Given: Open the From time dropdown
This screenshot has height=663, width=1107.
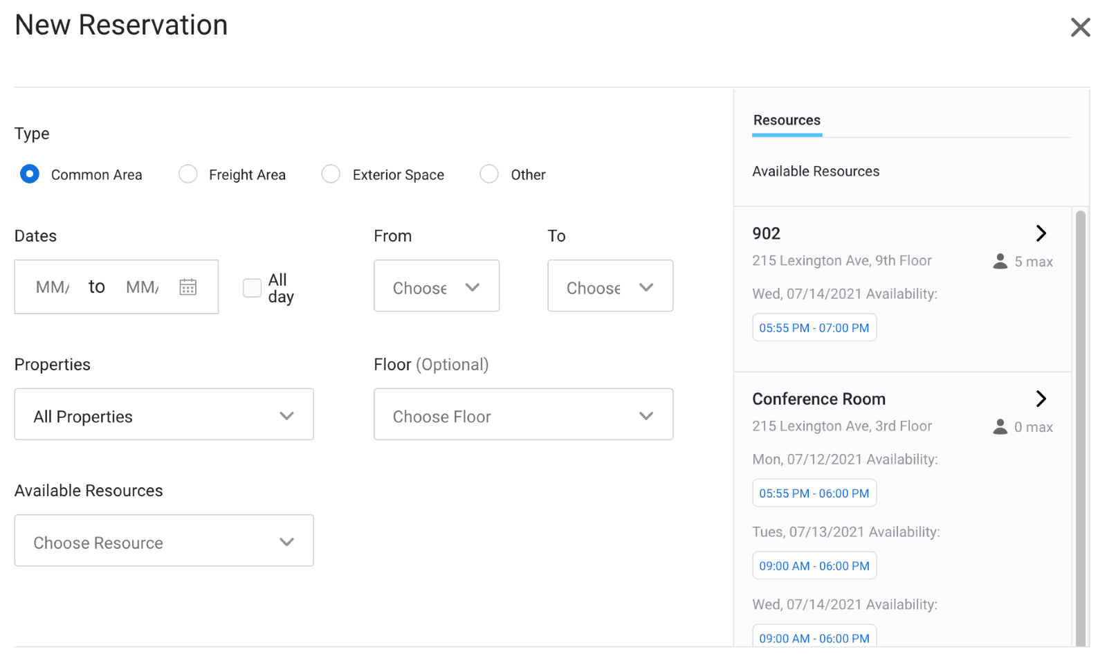Looking at the screenshot, I should 437,286.
